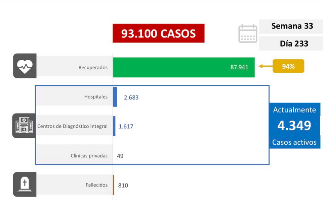
Task: Select the green Recuperados bar 87.941
Action: tap(184, 67)
